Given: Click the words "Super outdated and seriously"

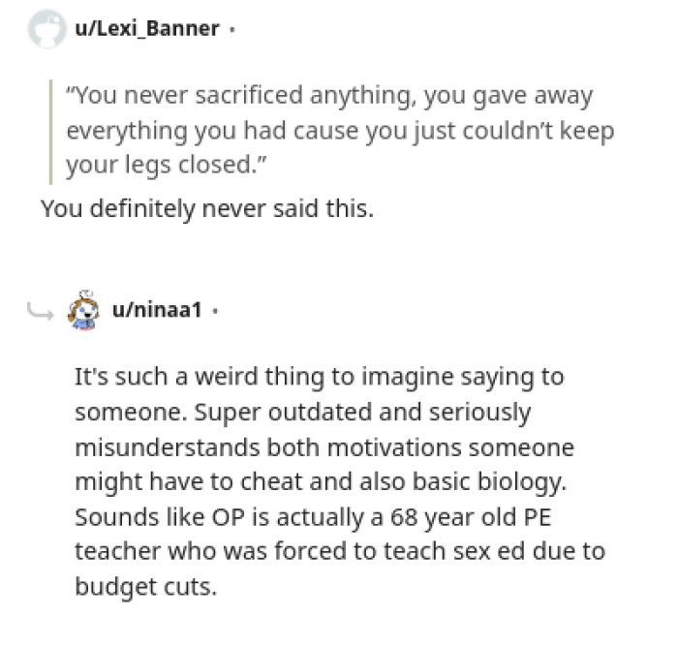Looking at the screenshot, I should (362, 412).
